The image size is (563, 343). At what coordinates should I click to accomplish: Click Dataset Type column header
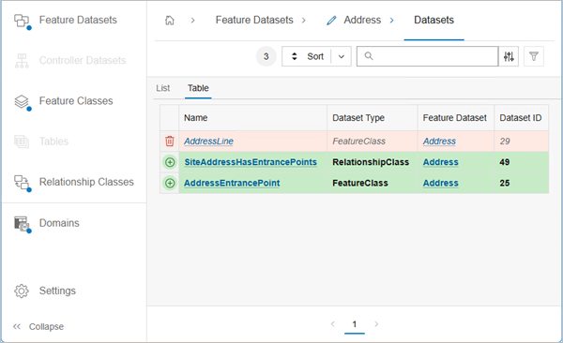point(373,118)
